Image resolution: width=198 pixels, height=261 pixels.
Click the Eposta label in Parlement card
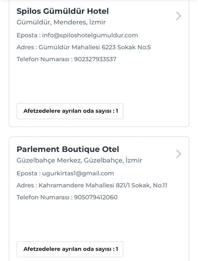[27, 173]
